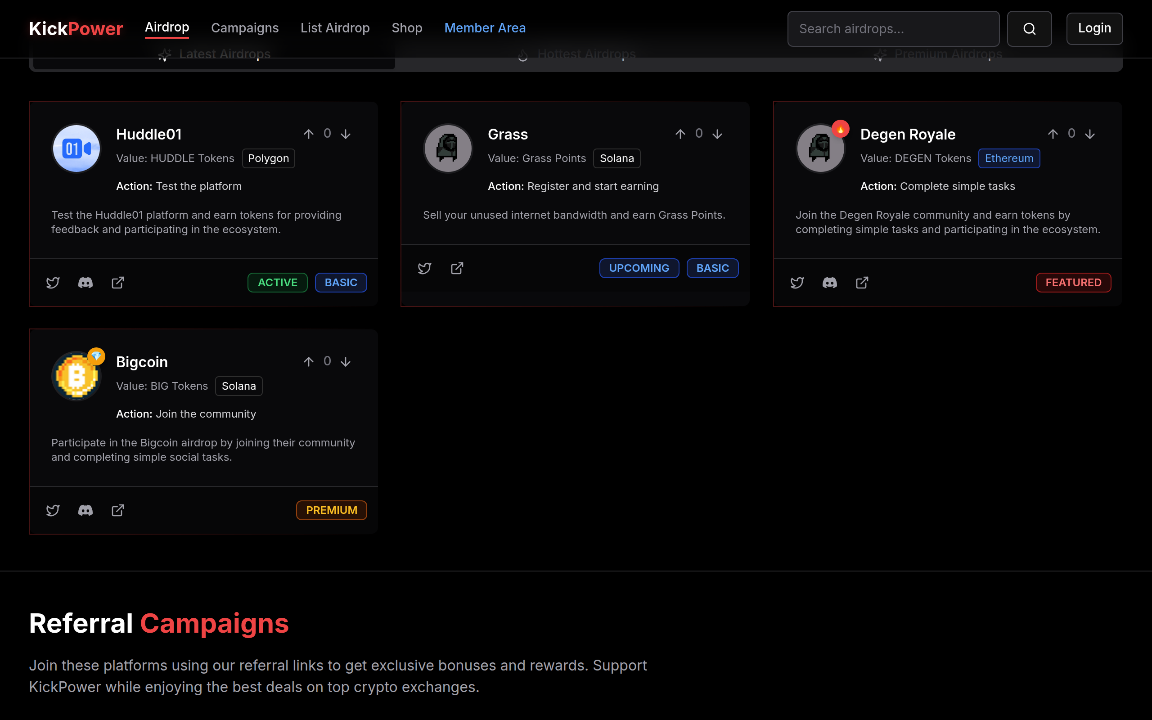
Task: Click the Twitter icon on the Bigcoin card
Action: (53, 510)
